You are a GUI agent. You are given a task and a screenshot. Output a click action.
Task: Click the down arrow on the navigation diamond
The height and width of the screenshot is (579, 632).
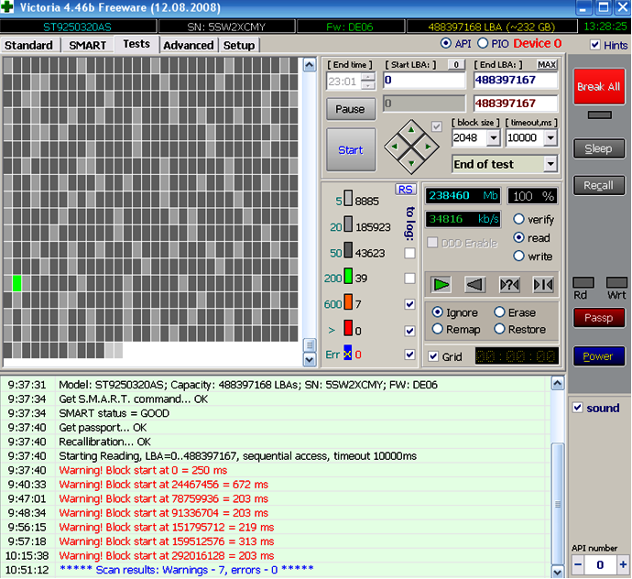coord(411,163)
